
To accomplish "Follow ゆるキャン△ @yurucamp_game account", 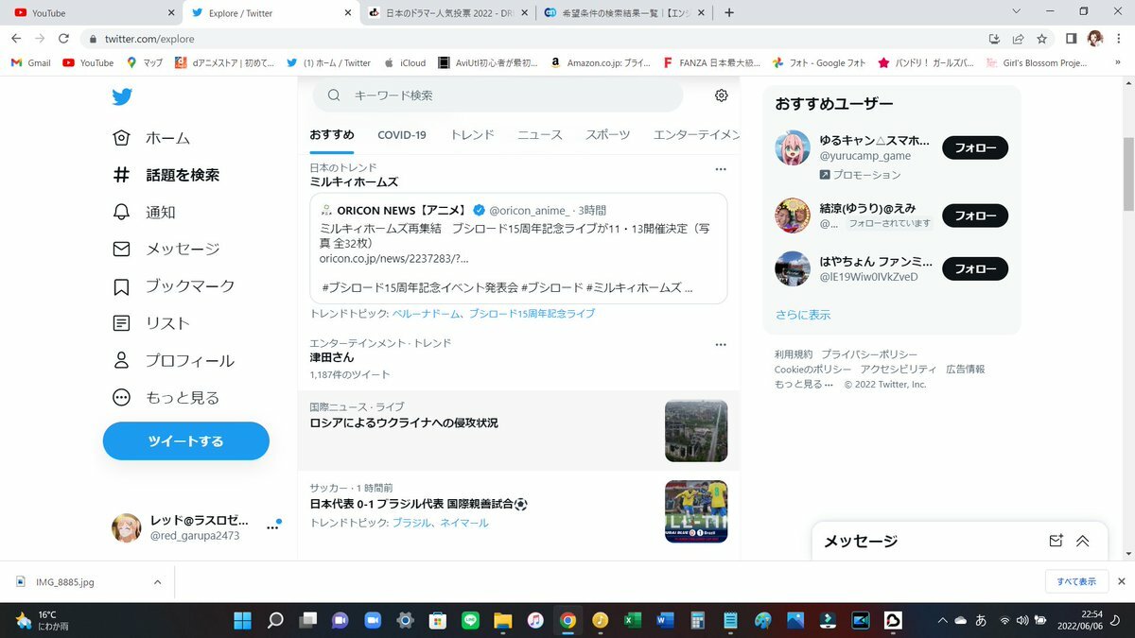I will pyautogui.click(x=975, y=147).
